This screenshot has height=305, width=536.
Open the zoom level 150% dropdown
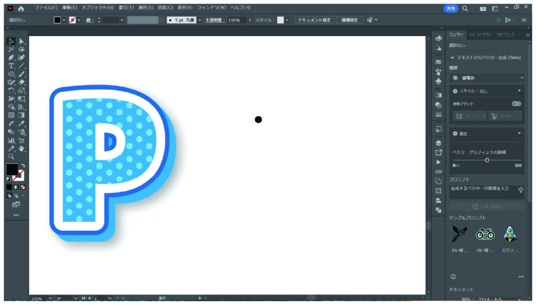pyautogui.click(x=51, y=299)
